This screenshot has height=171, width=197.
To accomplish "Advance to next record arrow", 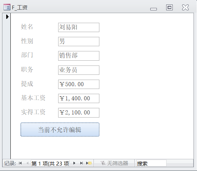I will tap(74, 163).
